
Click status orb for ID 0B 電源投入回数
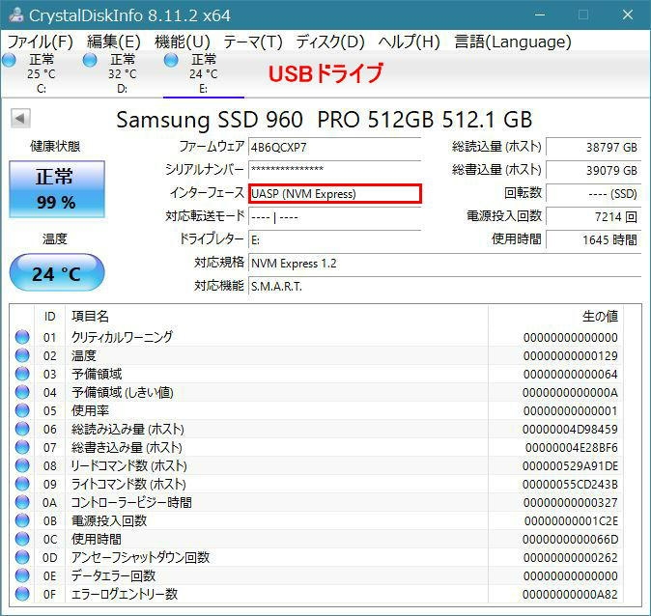click(22, 520)
